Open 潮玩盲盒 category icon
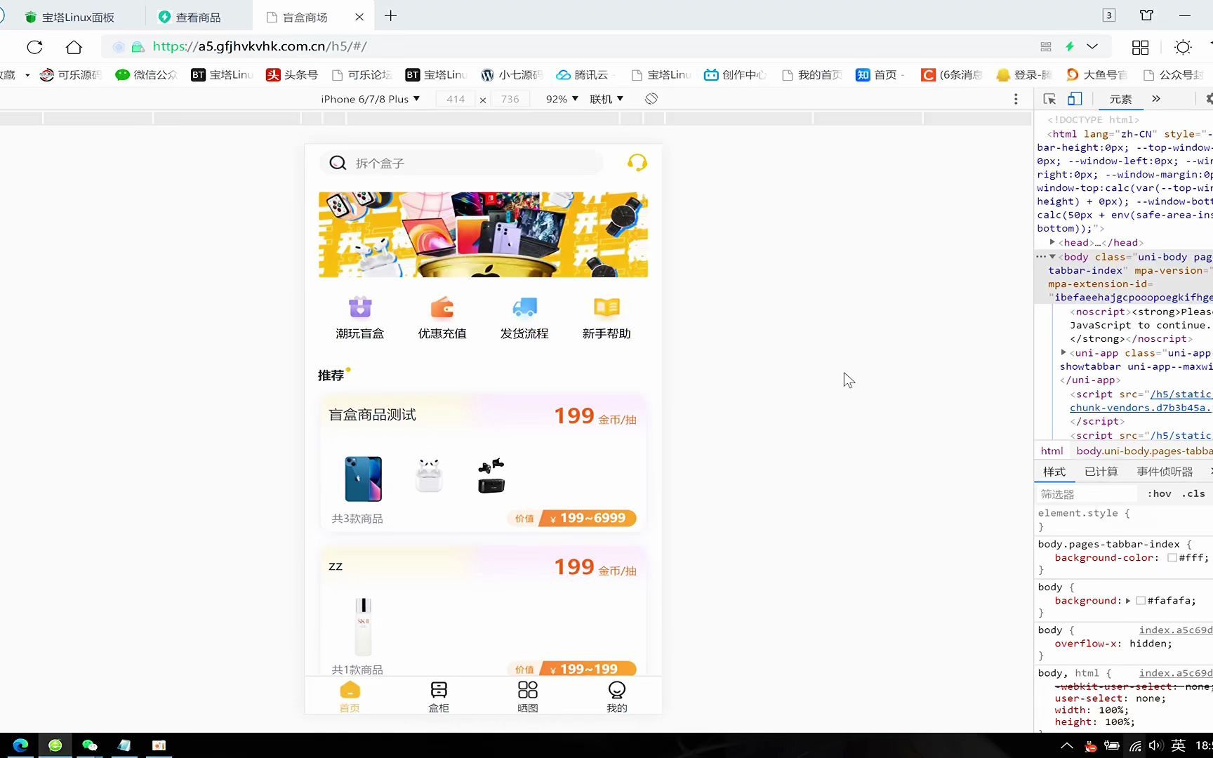This screenshot has height=758, width=1213. (x=360, y=307)
